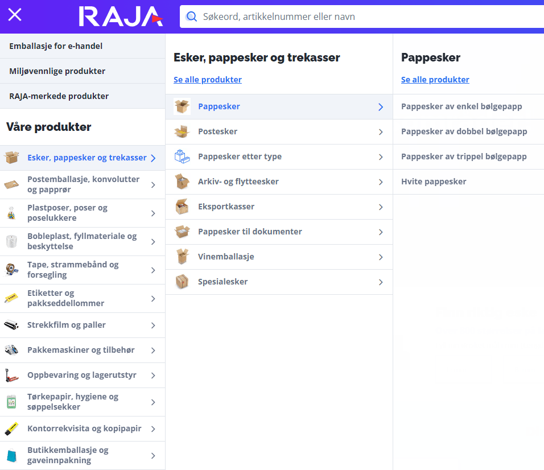Expand Plastposer, poser og poselukkere chevron
This screenshot has height=470, width=544.
click(153, 213)
